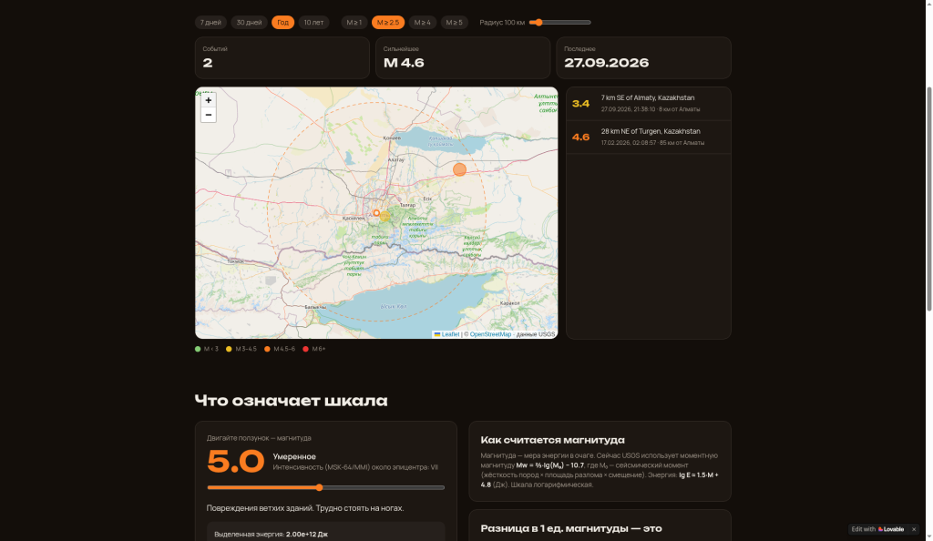Switch the period to 10 лет
933x541 pixels.
pyautogui.click(x=313, y=23)
